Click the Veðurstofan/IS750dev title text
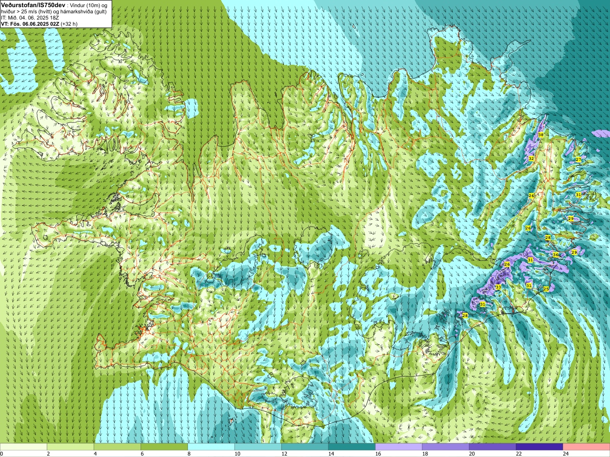Image resolution: width=610 pixels, height=457 pixels. point(33,4)
